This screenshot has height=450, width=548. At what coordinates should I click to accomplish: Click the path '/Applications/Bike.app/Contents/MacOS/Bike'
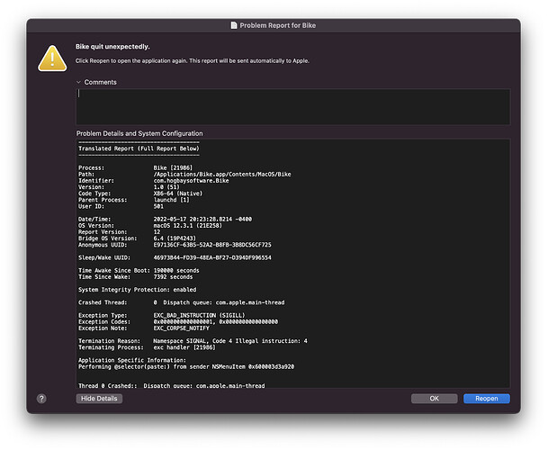click(222, 174)
